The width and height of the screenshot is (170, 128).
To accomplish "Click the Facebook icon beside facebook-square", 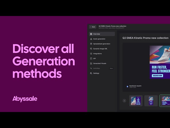I will (x=127, y=86).
